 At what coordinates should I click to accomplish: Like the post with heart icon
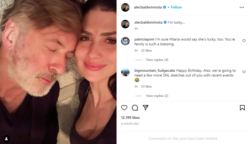(124, 108)
